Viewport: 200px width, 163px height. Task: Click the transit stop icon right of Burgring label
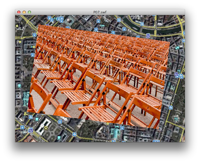tap(75, 134)
